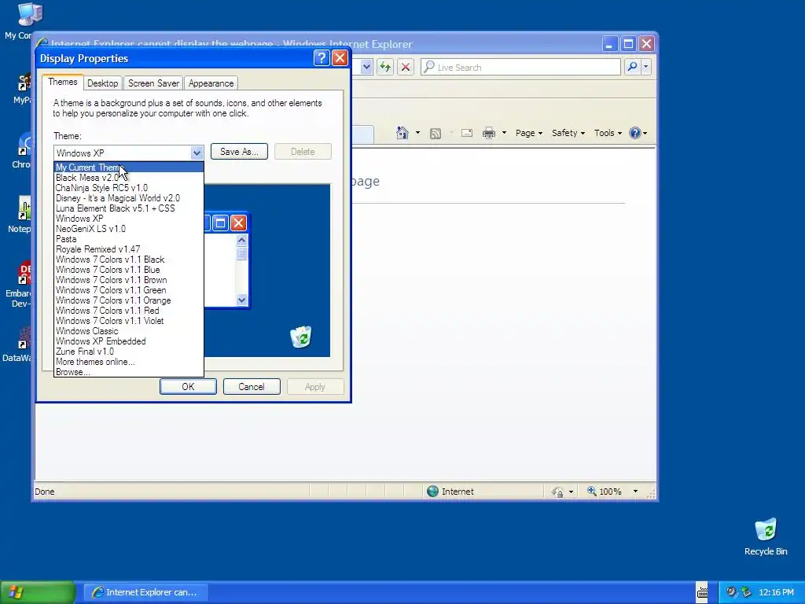Choose the Browse... entry in theme list
This screenshot has height=604, width=805.
pos(128,372)
